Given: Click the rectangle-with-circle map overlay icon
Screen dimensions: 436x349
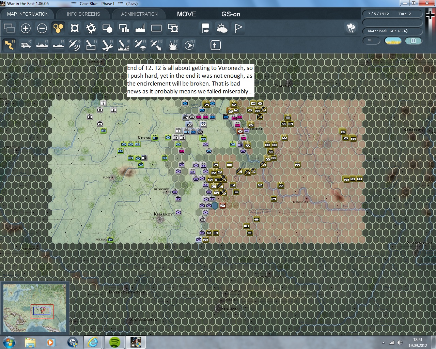Looking at the screenshot, I should tap(107, 28).
